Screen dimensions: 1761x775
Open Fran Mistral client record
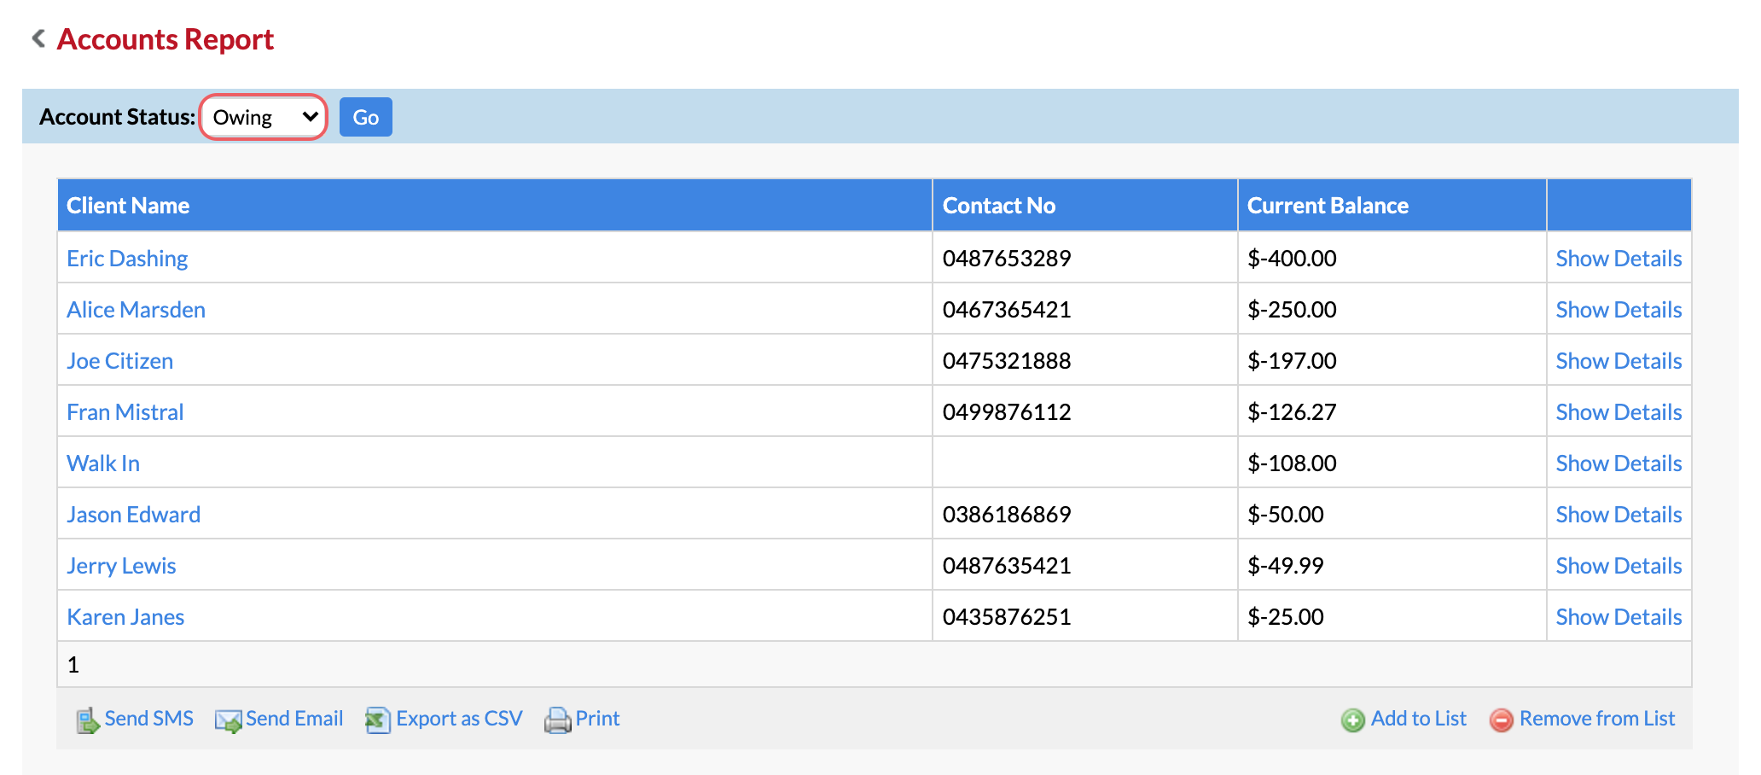[x=125, y=412]
